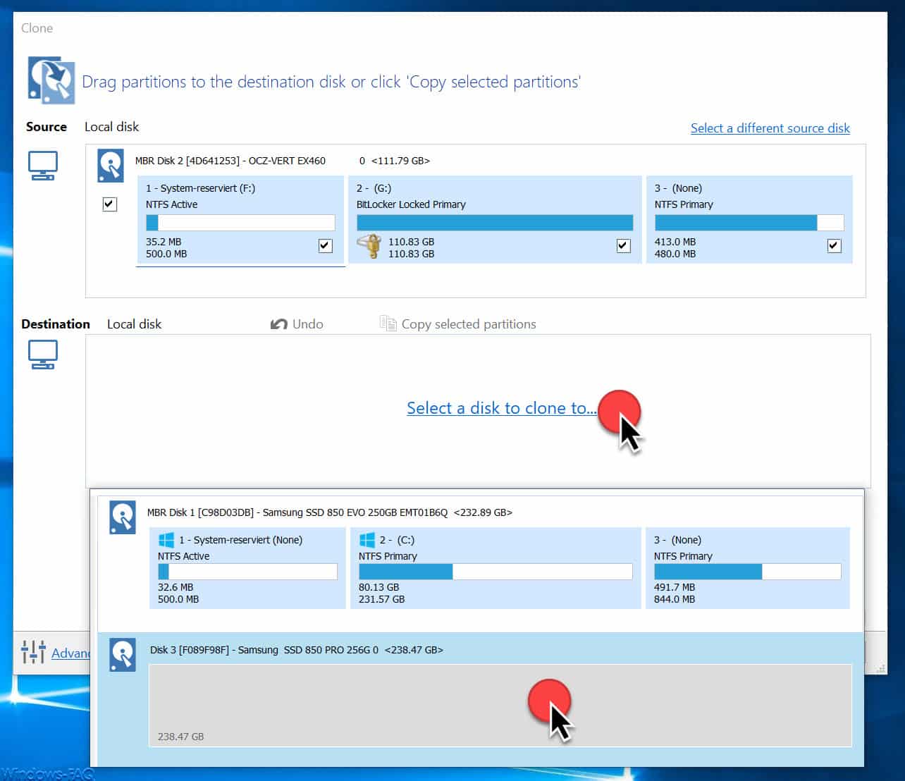Viewport: 905px width, 781px height.
Task: Click the 80.13 GB used space text
Action: pos(379,587)
